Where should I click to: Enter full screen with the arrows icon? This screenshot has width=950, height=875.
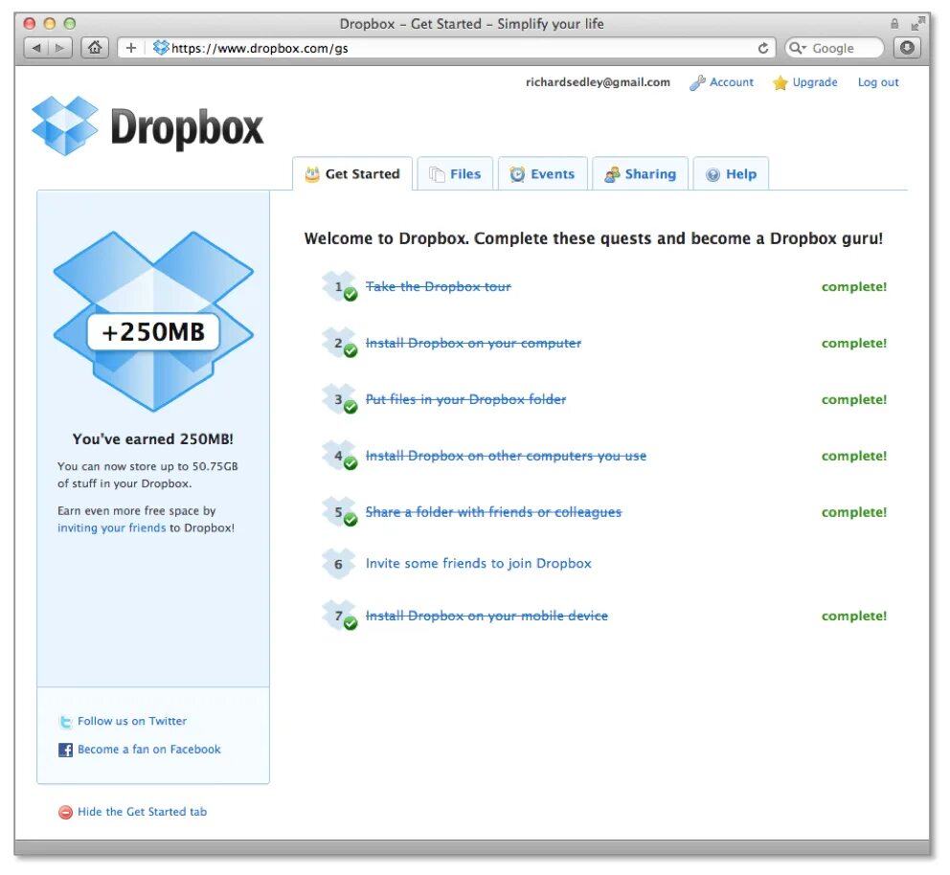pyautogui.click(x=917, y=24)
